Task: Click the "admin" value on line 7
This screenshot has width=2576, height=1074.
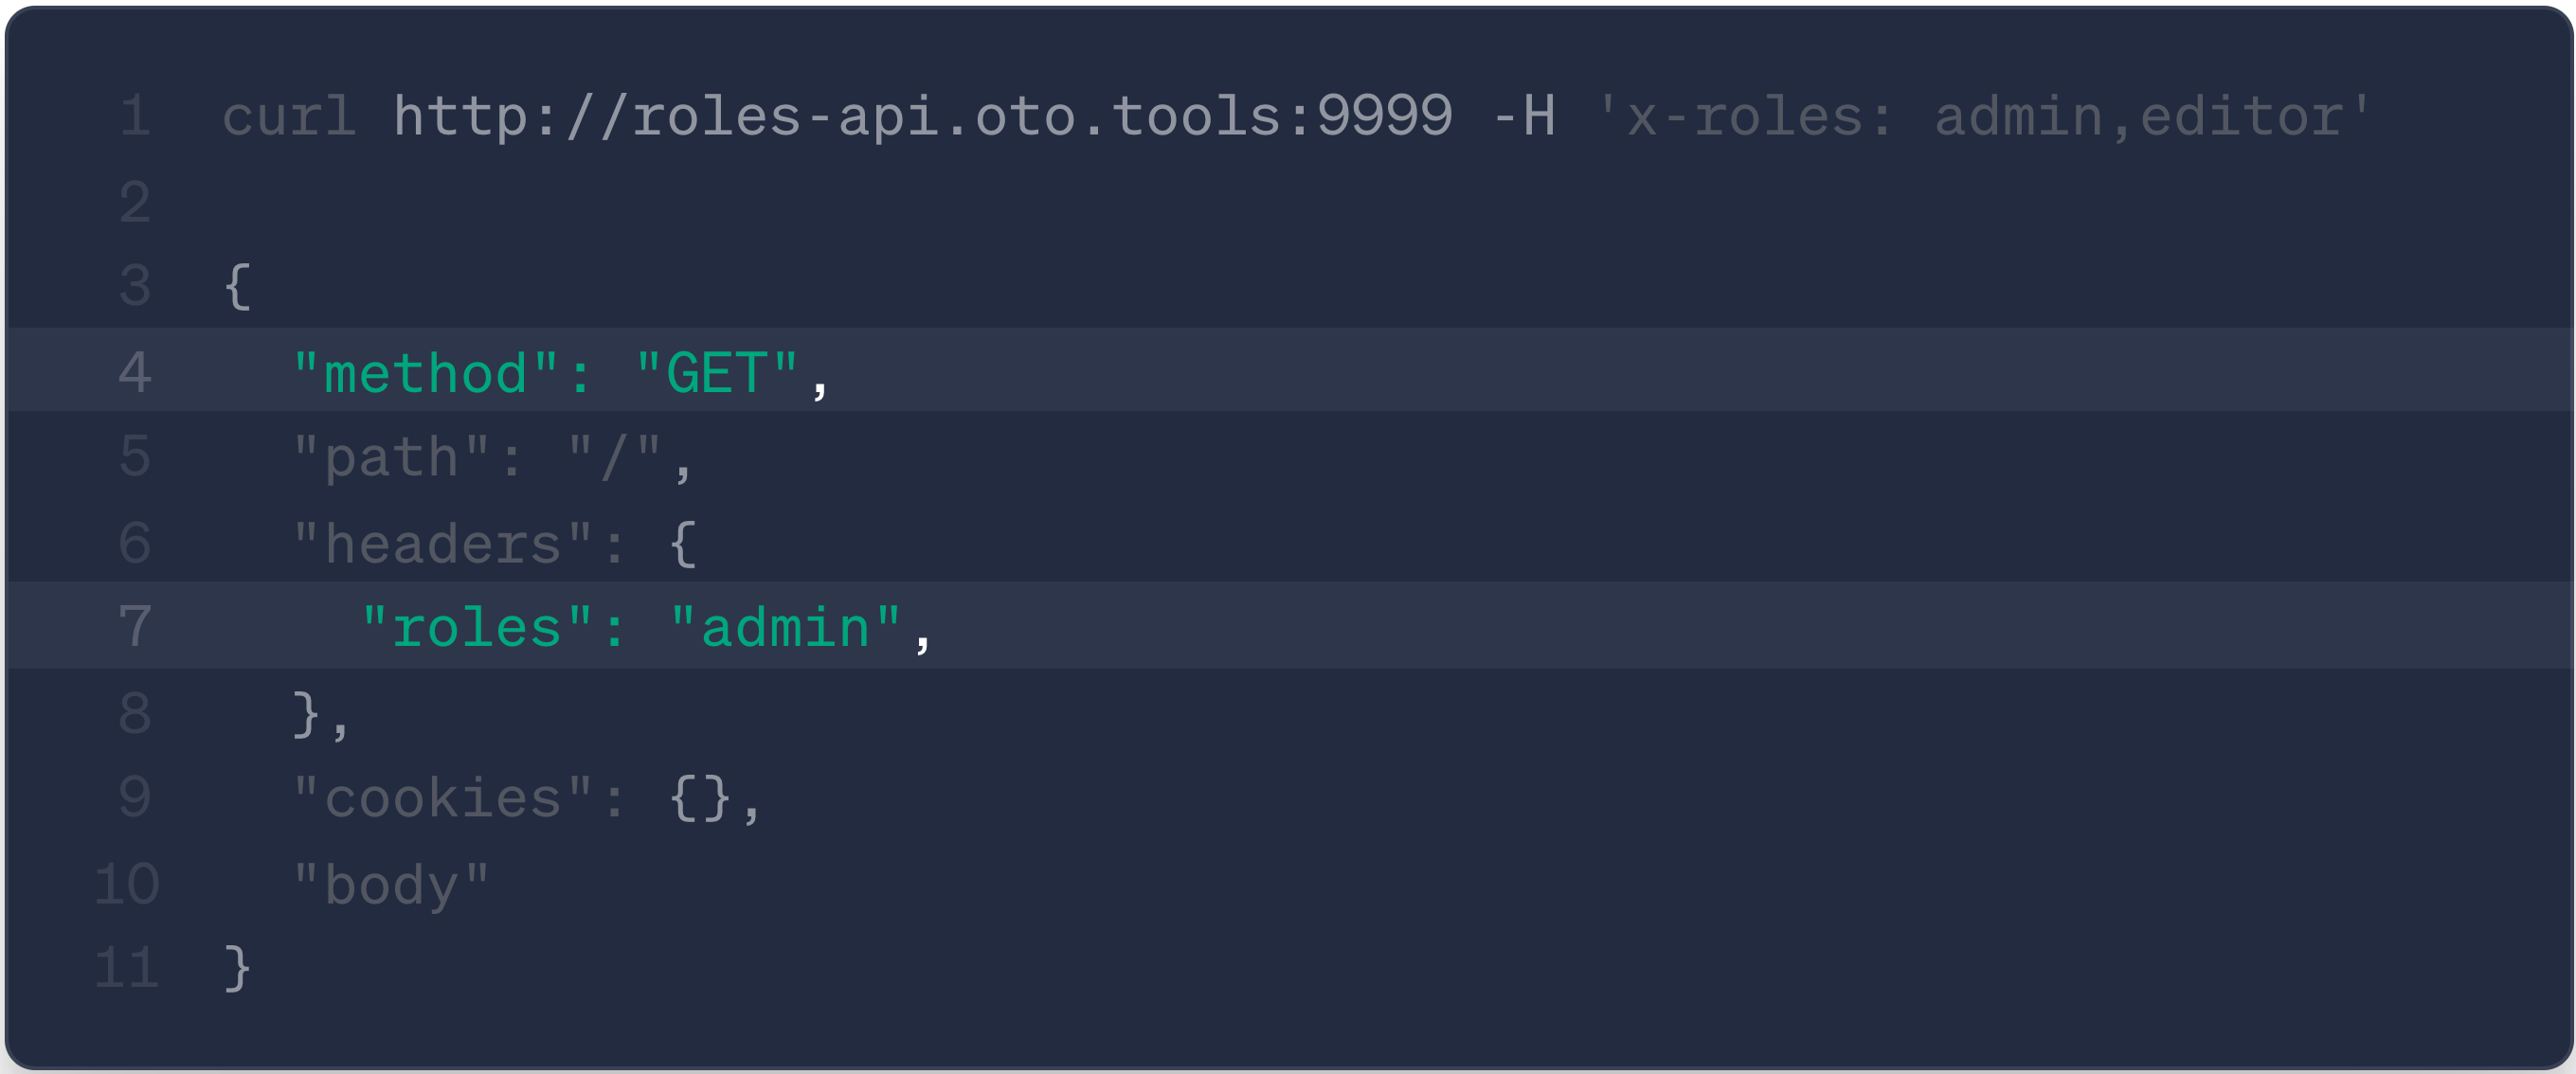Action: click(785, 628)
